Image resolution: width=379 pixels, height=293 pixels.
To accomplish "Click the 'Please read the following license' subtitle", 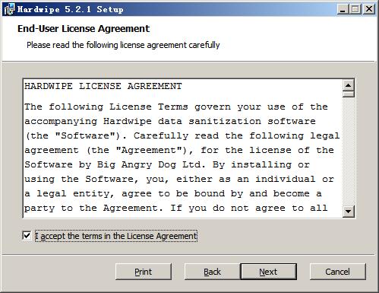I will pyautogui.click(x=123, y=45).
